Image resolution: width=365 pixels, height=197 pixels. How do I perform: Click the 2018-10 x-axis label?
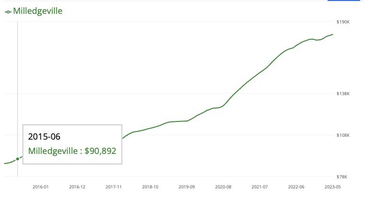pyautogui.click(x=150, y=187)
